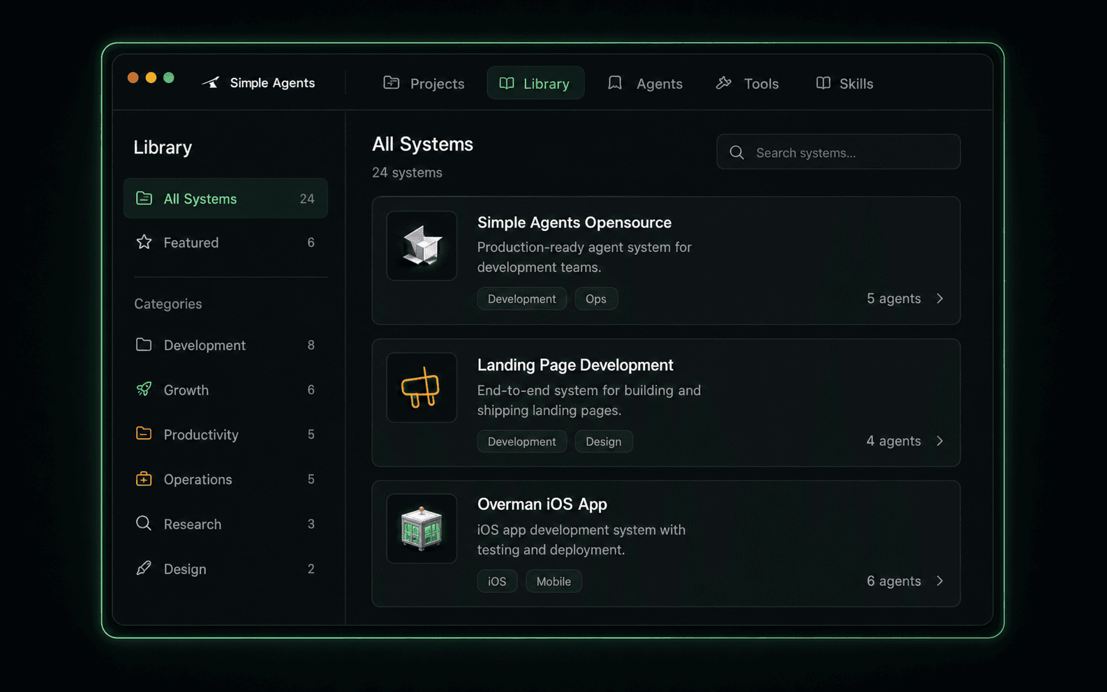This screenshot has width=1107, height=692.
Task: Select the Library tab
Action: click(535, 83)
